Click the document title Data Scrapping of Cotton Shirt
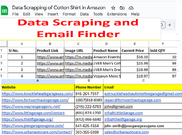This screenshot has width=182, height=135. pyautogui.click(x=59, y=8)
